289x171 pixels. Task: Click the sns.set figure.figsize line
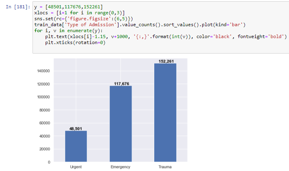pos(84,19)
